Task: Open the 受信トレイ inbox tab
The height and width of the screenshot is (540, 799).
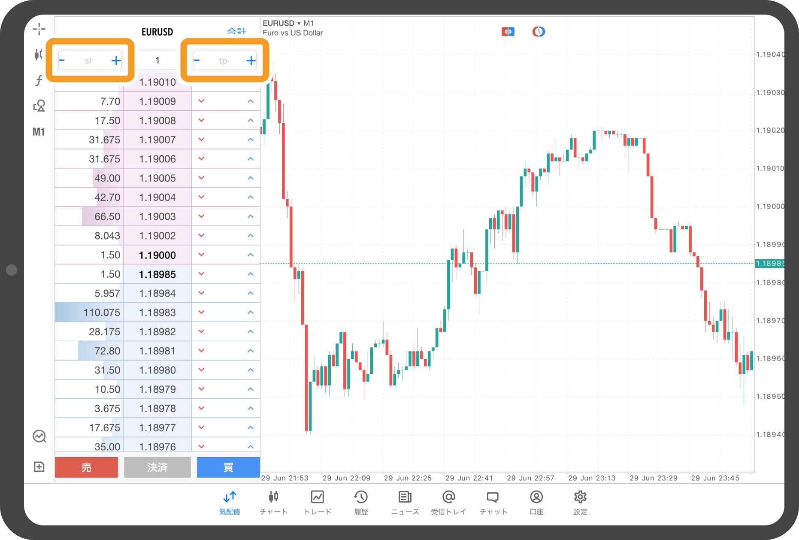Action: pos(449,503)
